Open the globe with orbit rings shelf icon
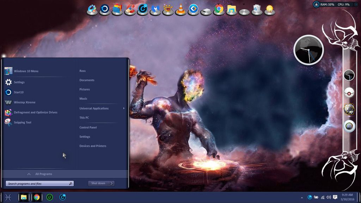This screenshot has height=203, width=361. click(x=349, y=109)
